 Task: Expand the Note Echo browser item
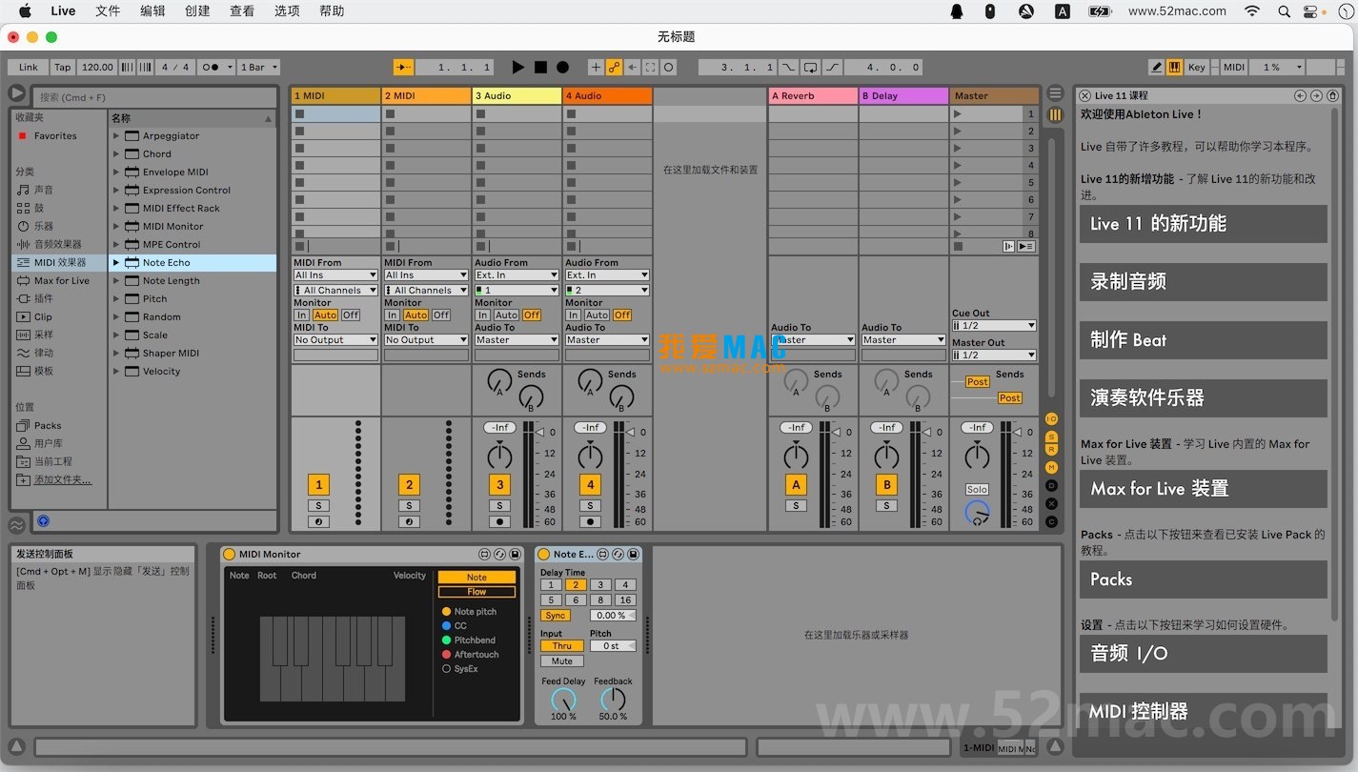[116, 262]
